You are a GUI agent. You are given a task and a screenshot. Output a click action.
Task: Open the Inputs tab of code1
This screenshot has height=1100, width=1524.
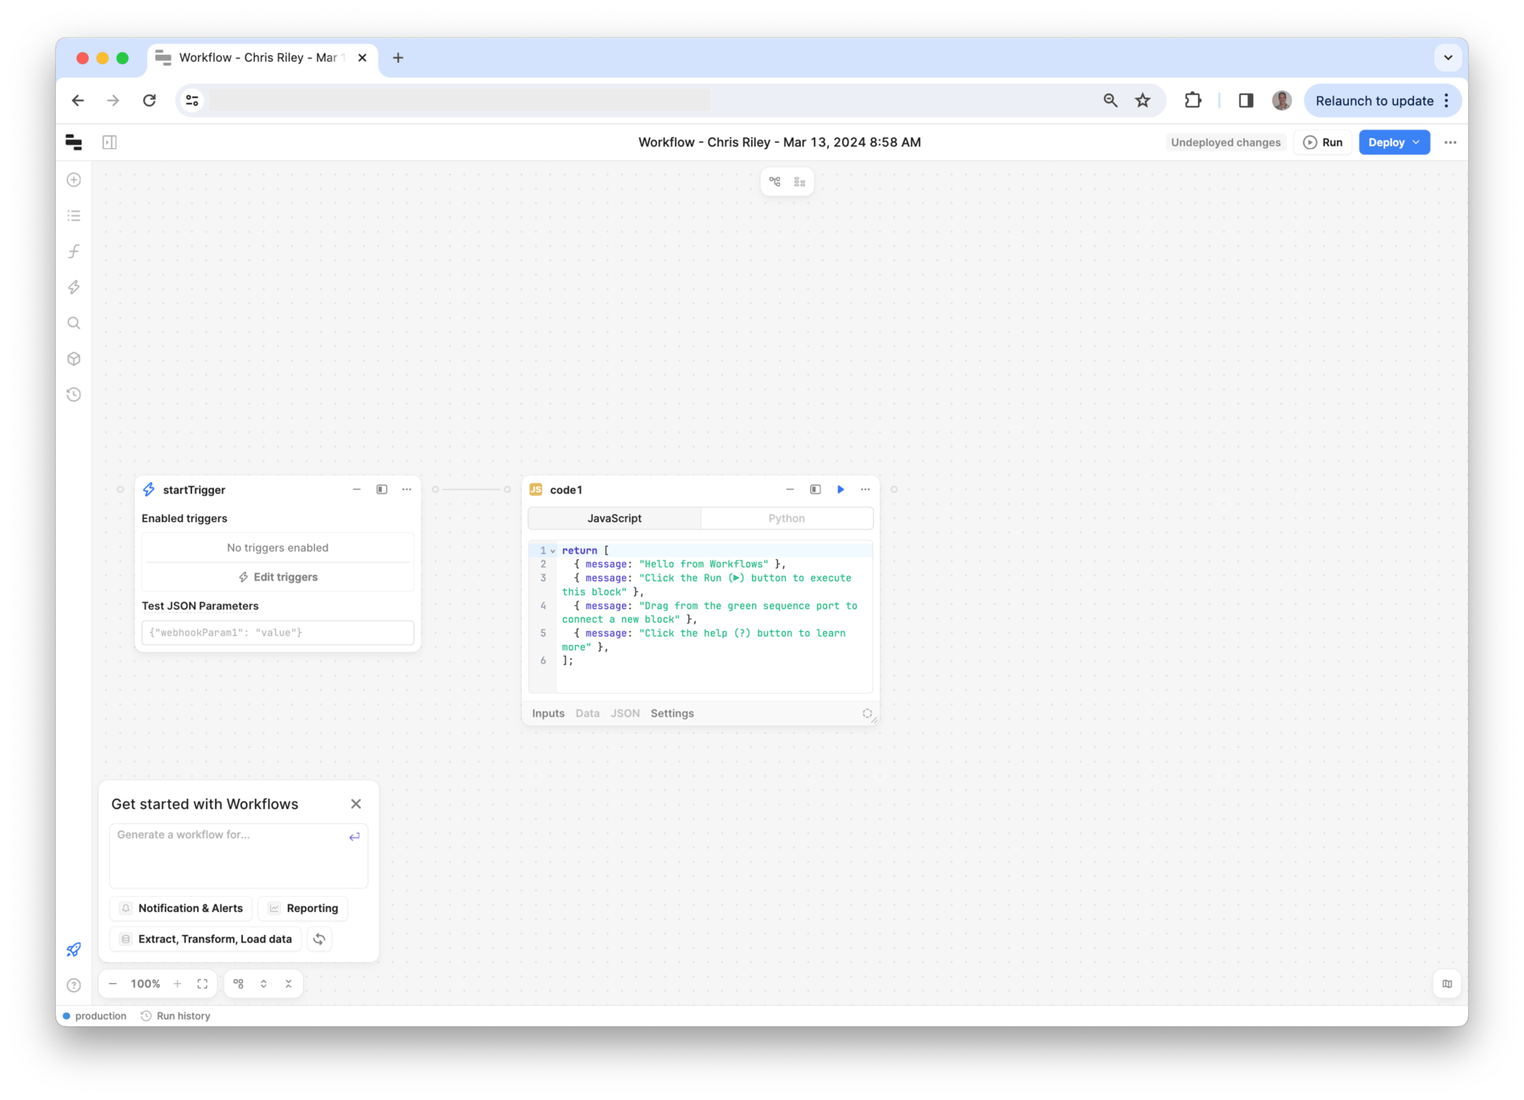[x=548, y=713]
